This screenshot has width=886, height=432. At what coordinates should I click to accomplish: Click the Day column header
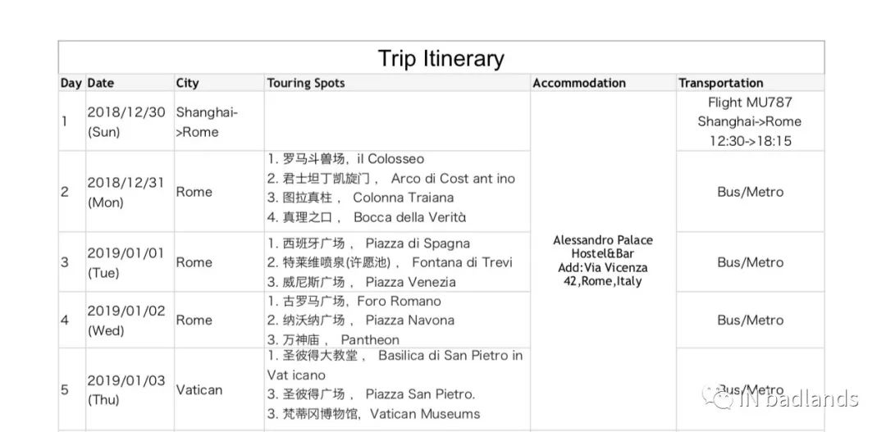click(x=71, y=83)
